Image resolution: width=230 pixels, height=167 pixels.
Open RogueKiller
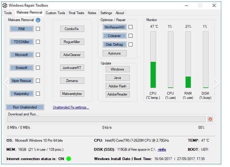click(72, 42)
